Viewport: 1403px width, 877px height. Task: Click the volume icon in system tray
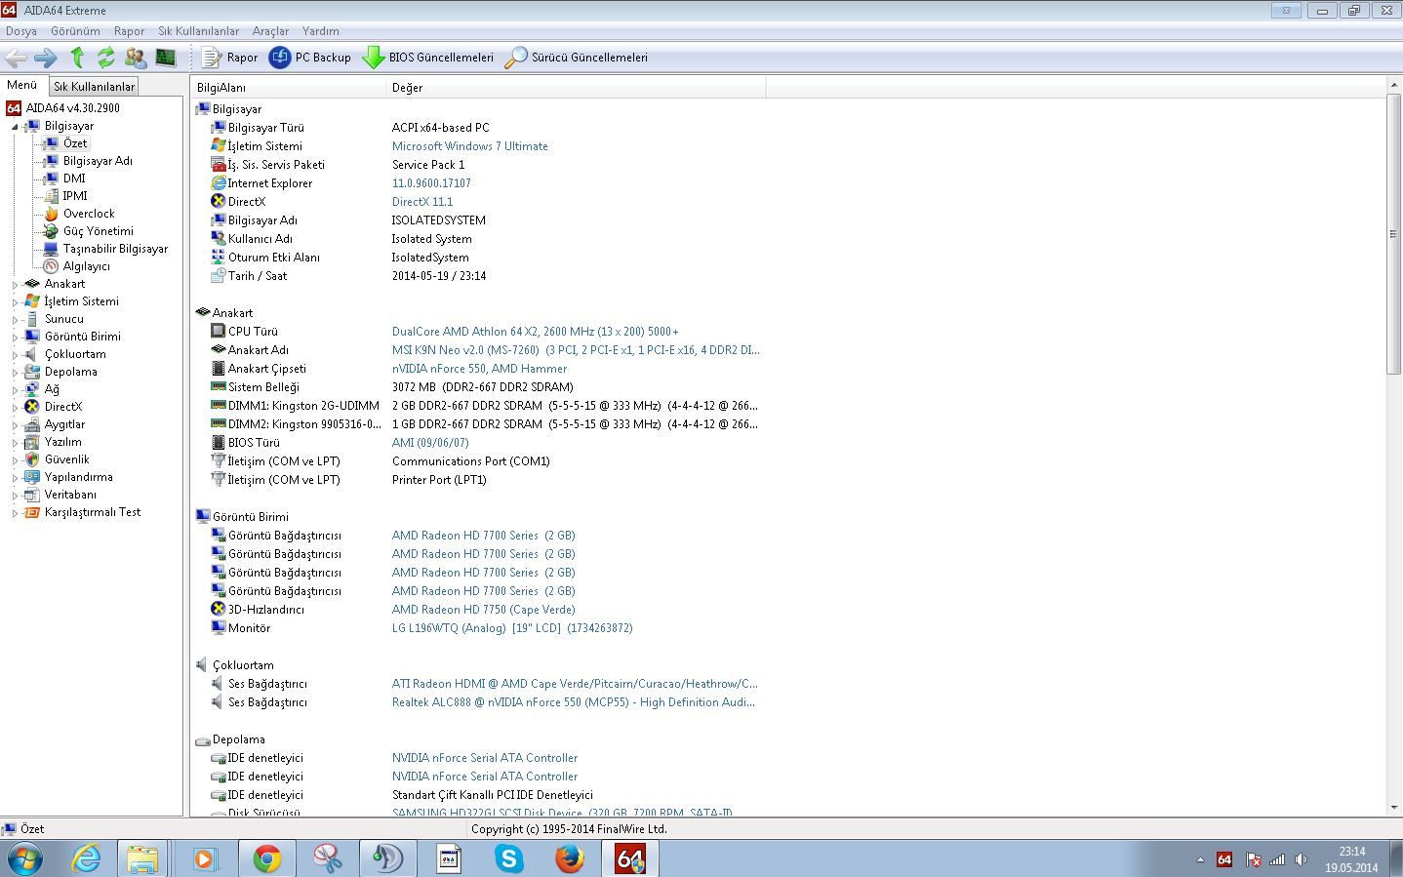1301,859
